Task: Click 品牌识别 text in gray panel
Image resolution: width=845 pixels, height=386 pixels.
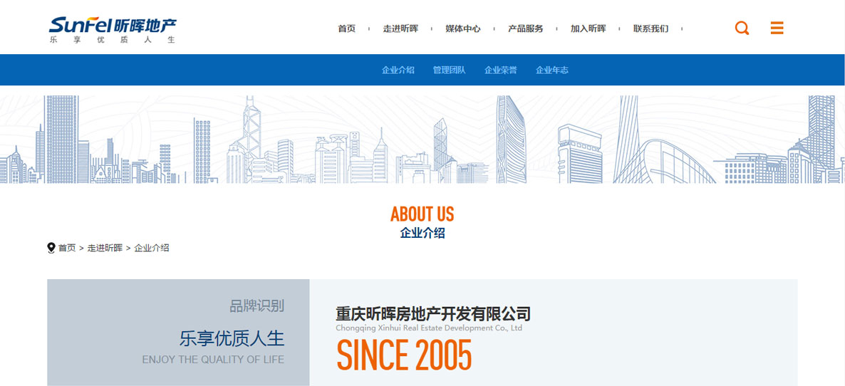Action: [x=256, y=306]
